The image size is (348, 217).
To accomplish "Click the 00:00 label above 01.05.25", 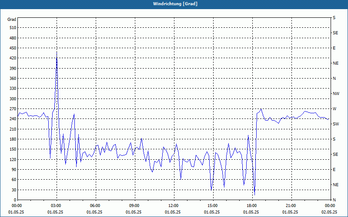I will [x=16, y=206].
